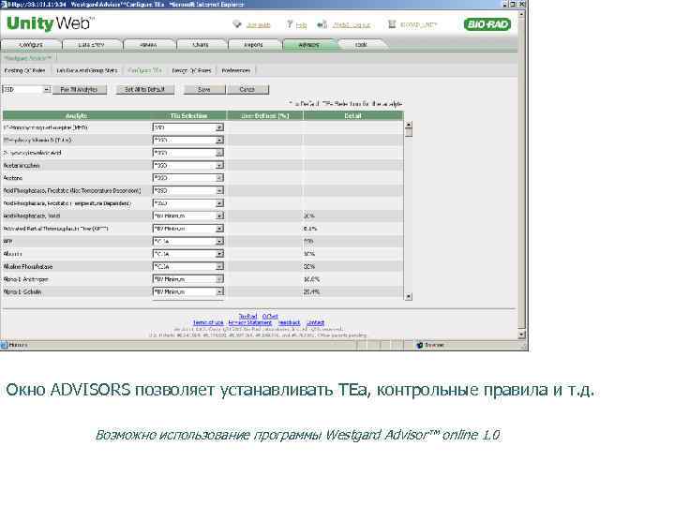Click the UnityWeb logo

click(51, 23)
